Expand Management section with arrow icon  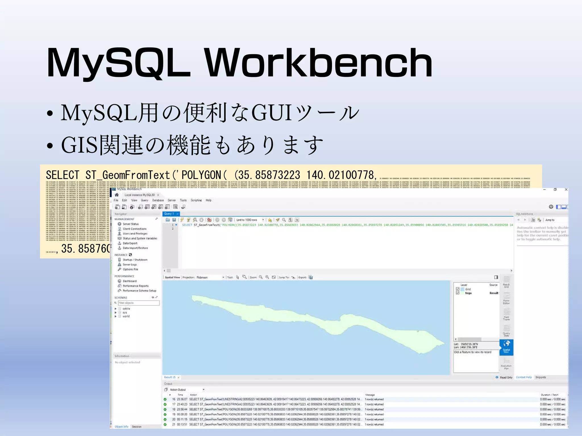[x=157, y=219]
